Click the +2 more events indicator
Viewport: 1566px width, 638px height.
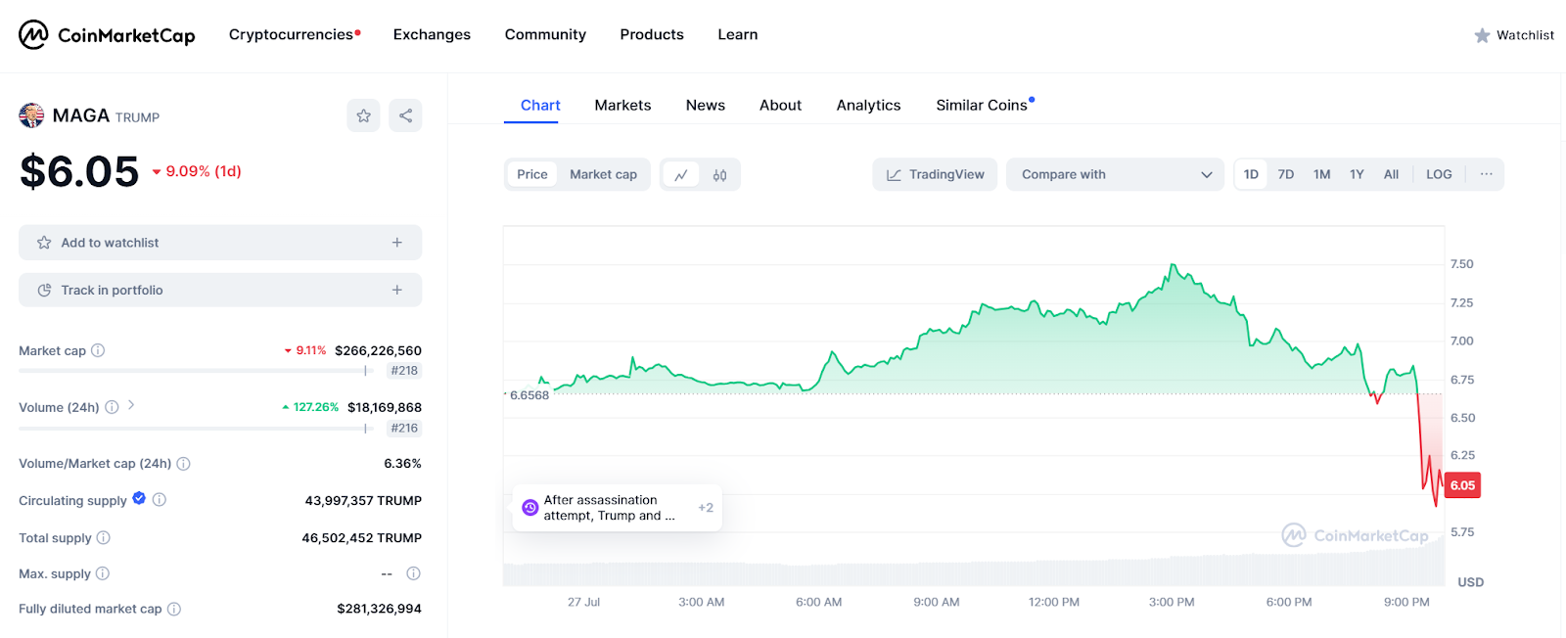pos(706,508)
